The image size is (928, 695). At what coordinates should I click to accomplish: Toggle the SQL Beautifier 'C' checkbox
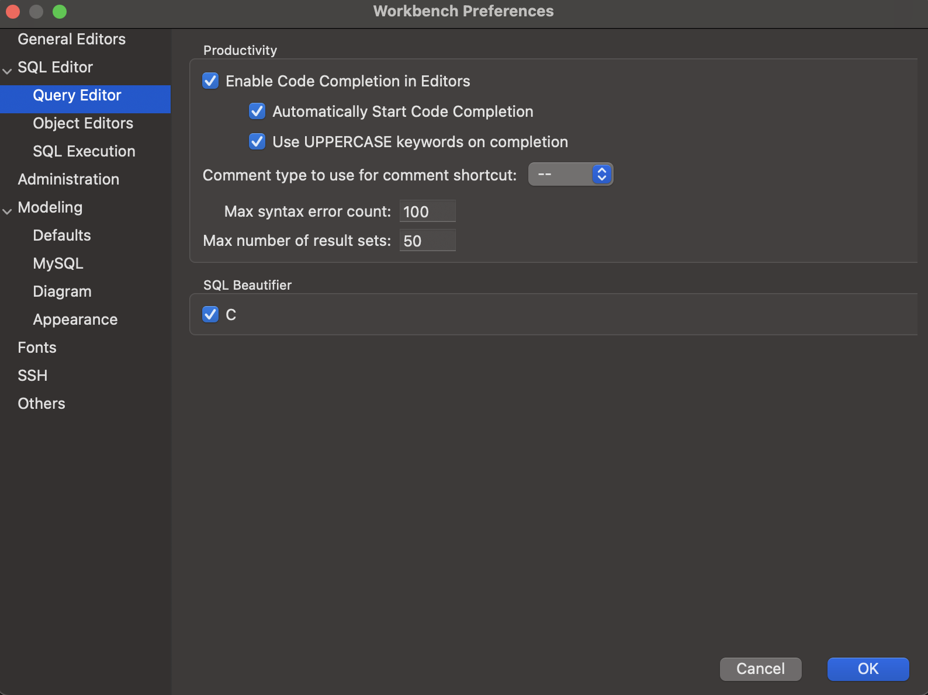210,314
